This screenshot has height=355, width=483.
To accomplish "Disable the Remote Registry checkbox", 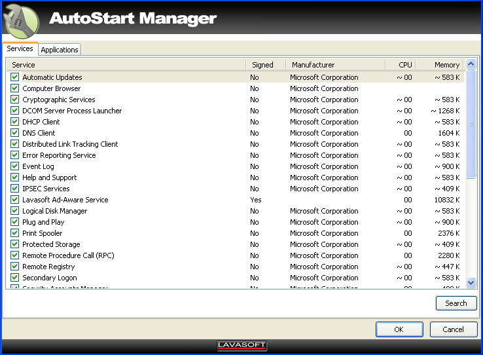I will [14, 266].
